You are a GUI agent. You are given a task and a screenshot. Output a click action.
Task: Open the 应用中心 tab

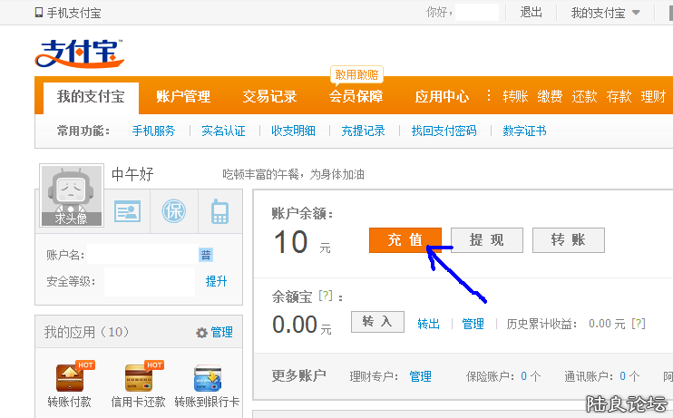(442, 97)
